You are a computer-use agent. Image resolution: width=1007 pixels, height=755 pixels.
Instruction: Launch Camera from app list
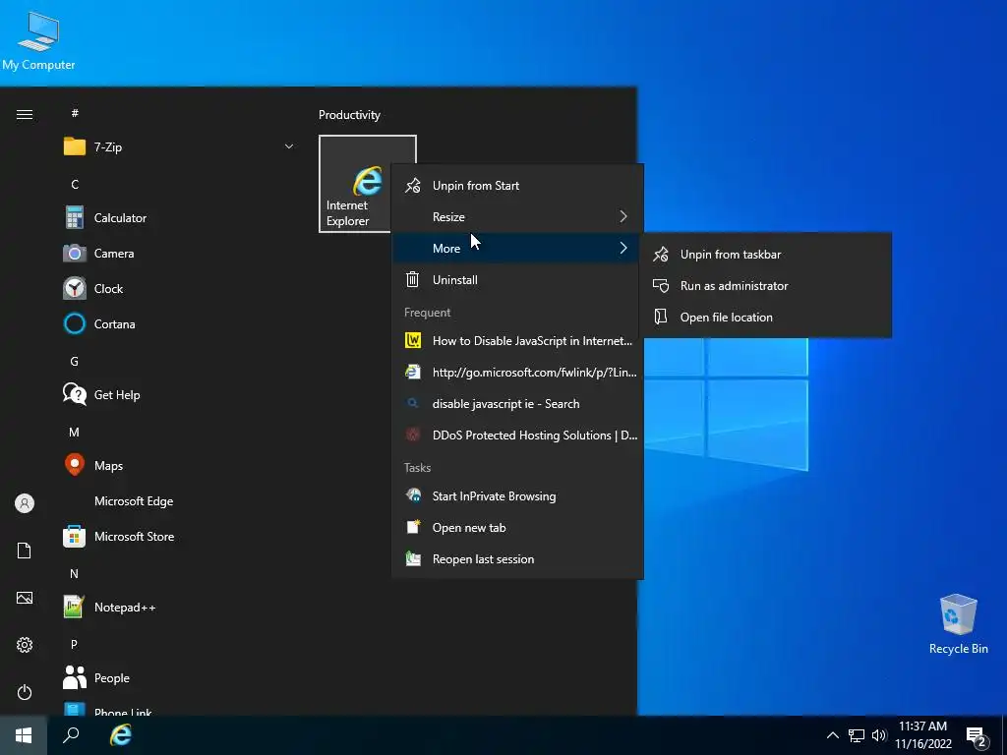(179, 253)
